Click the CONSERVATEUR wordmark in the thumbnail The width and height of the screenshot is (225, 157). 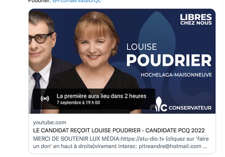[190, 108]
